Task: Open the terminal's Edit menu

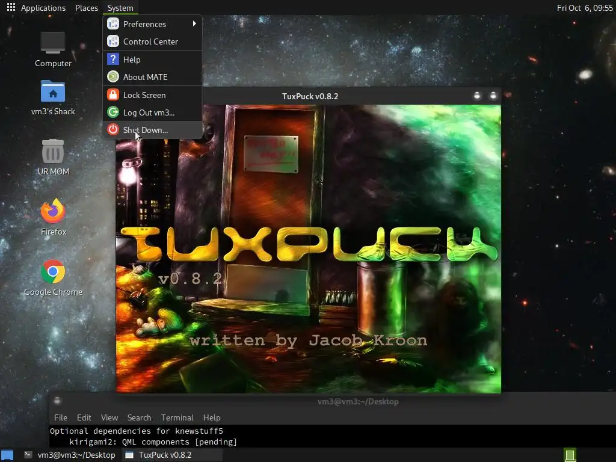Action: tap(84, 417)
